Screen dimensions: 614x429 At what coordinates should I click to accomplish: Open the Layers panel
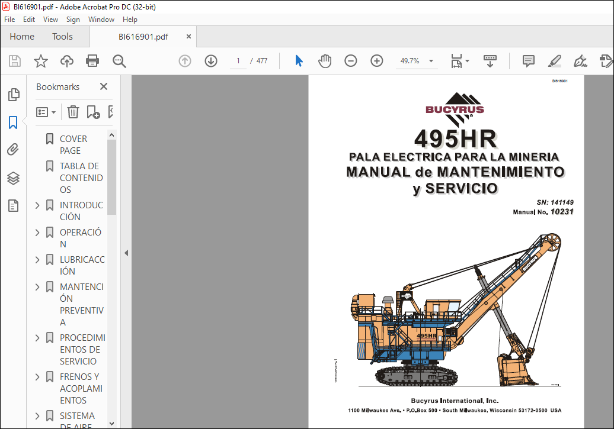13,178
